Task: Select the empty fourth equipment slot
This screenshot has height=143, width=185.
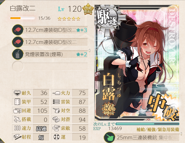Action: (x=50, y=66)
